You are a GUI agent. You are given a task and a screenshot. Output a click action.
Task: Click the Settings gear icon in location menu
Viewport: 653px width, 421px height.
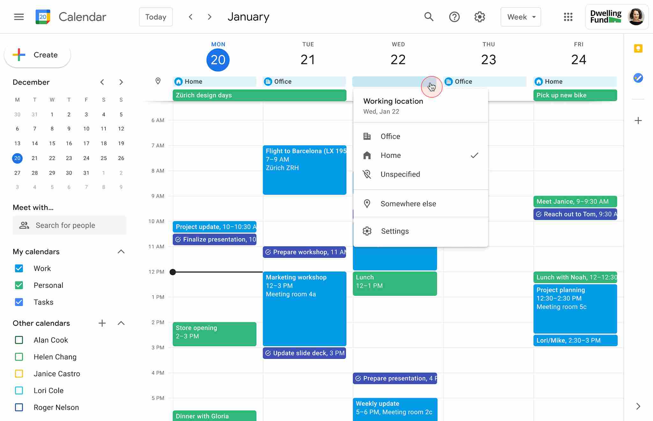[367, 231]
